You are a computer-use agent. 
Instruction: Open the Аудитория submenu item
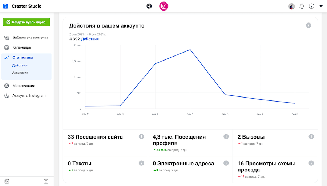[x=20, y=73]
